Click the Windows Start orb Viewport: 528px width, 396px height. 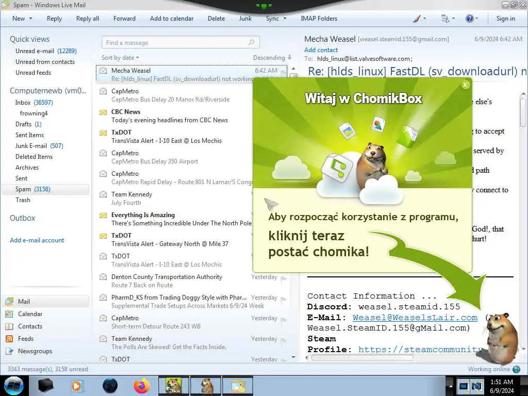[x=13, y=386]
